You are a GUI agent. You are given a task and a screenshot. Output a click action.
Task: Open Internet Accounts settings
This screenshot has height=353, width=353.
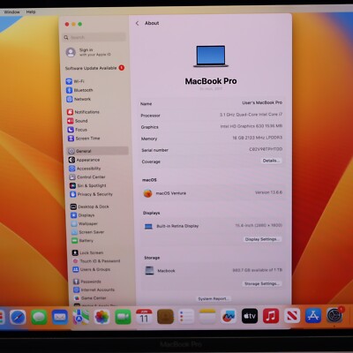pos(94,289)
